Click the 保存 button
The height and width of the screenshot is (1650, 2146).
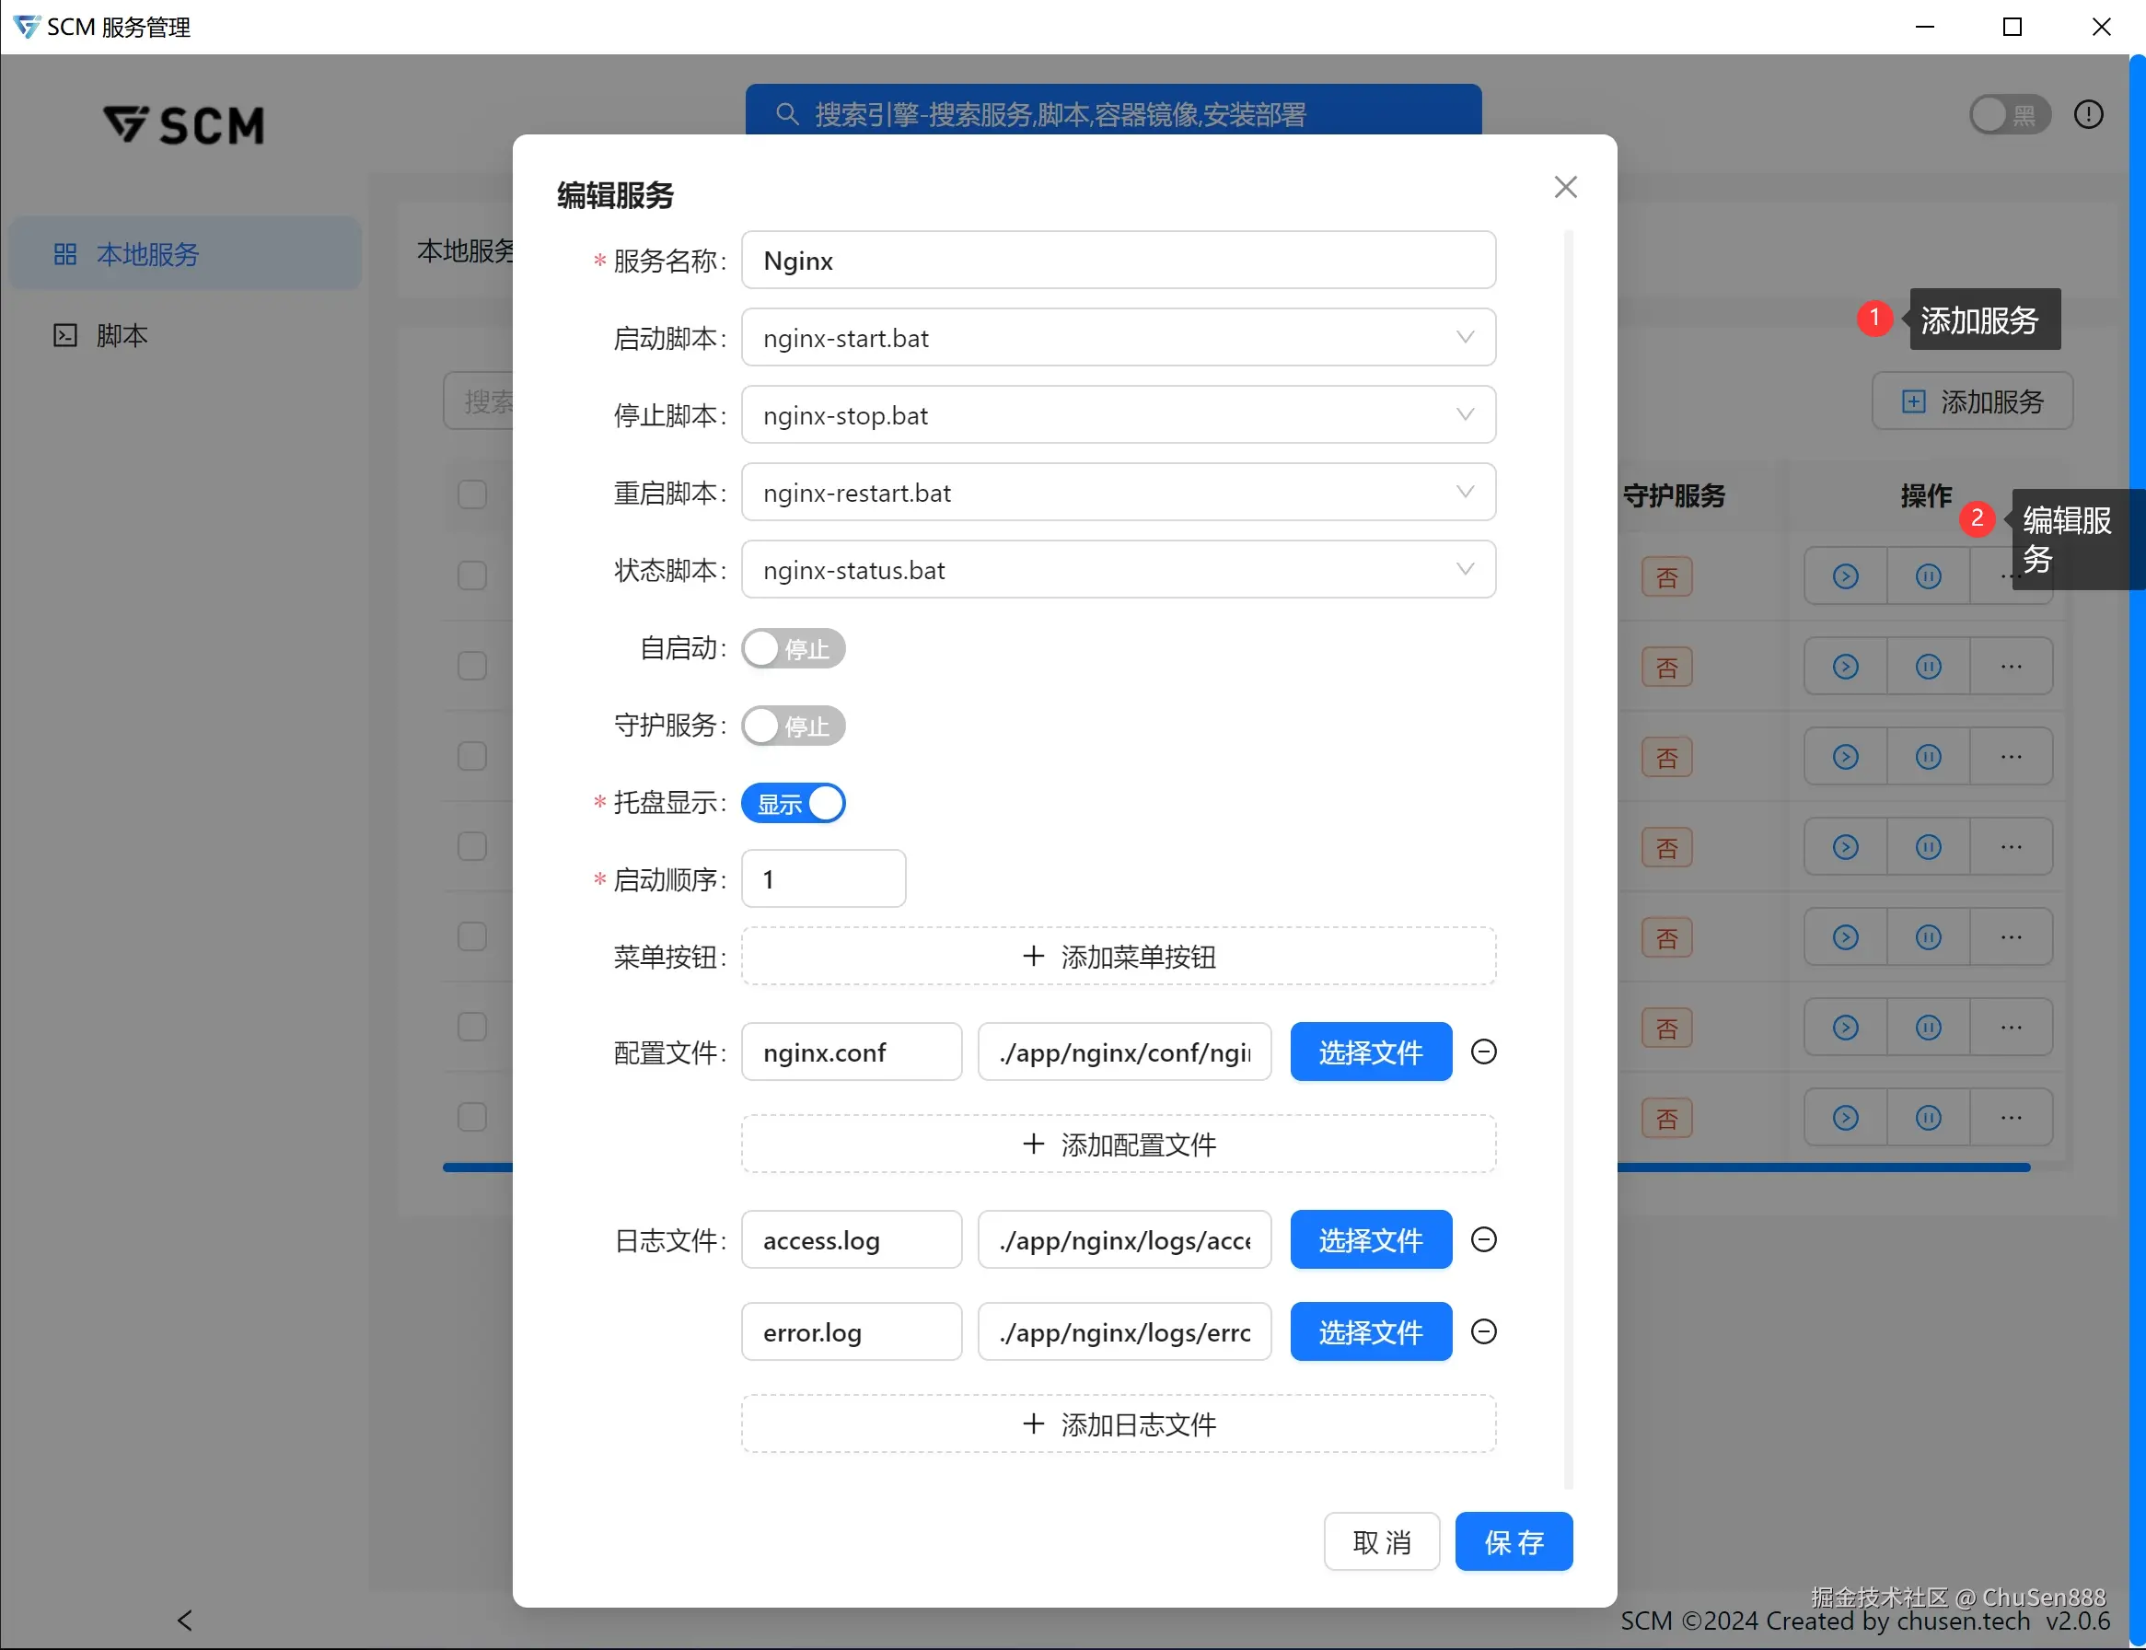1513,1542
